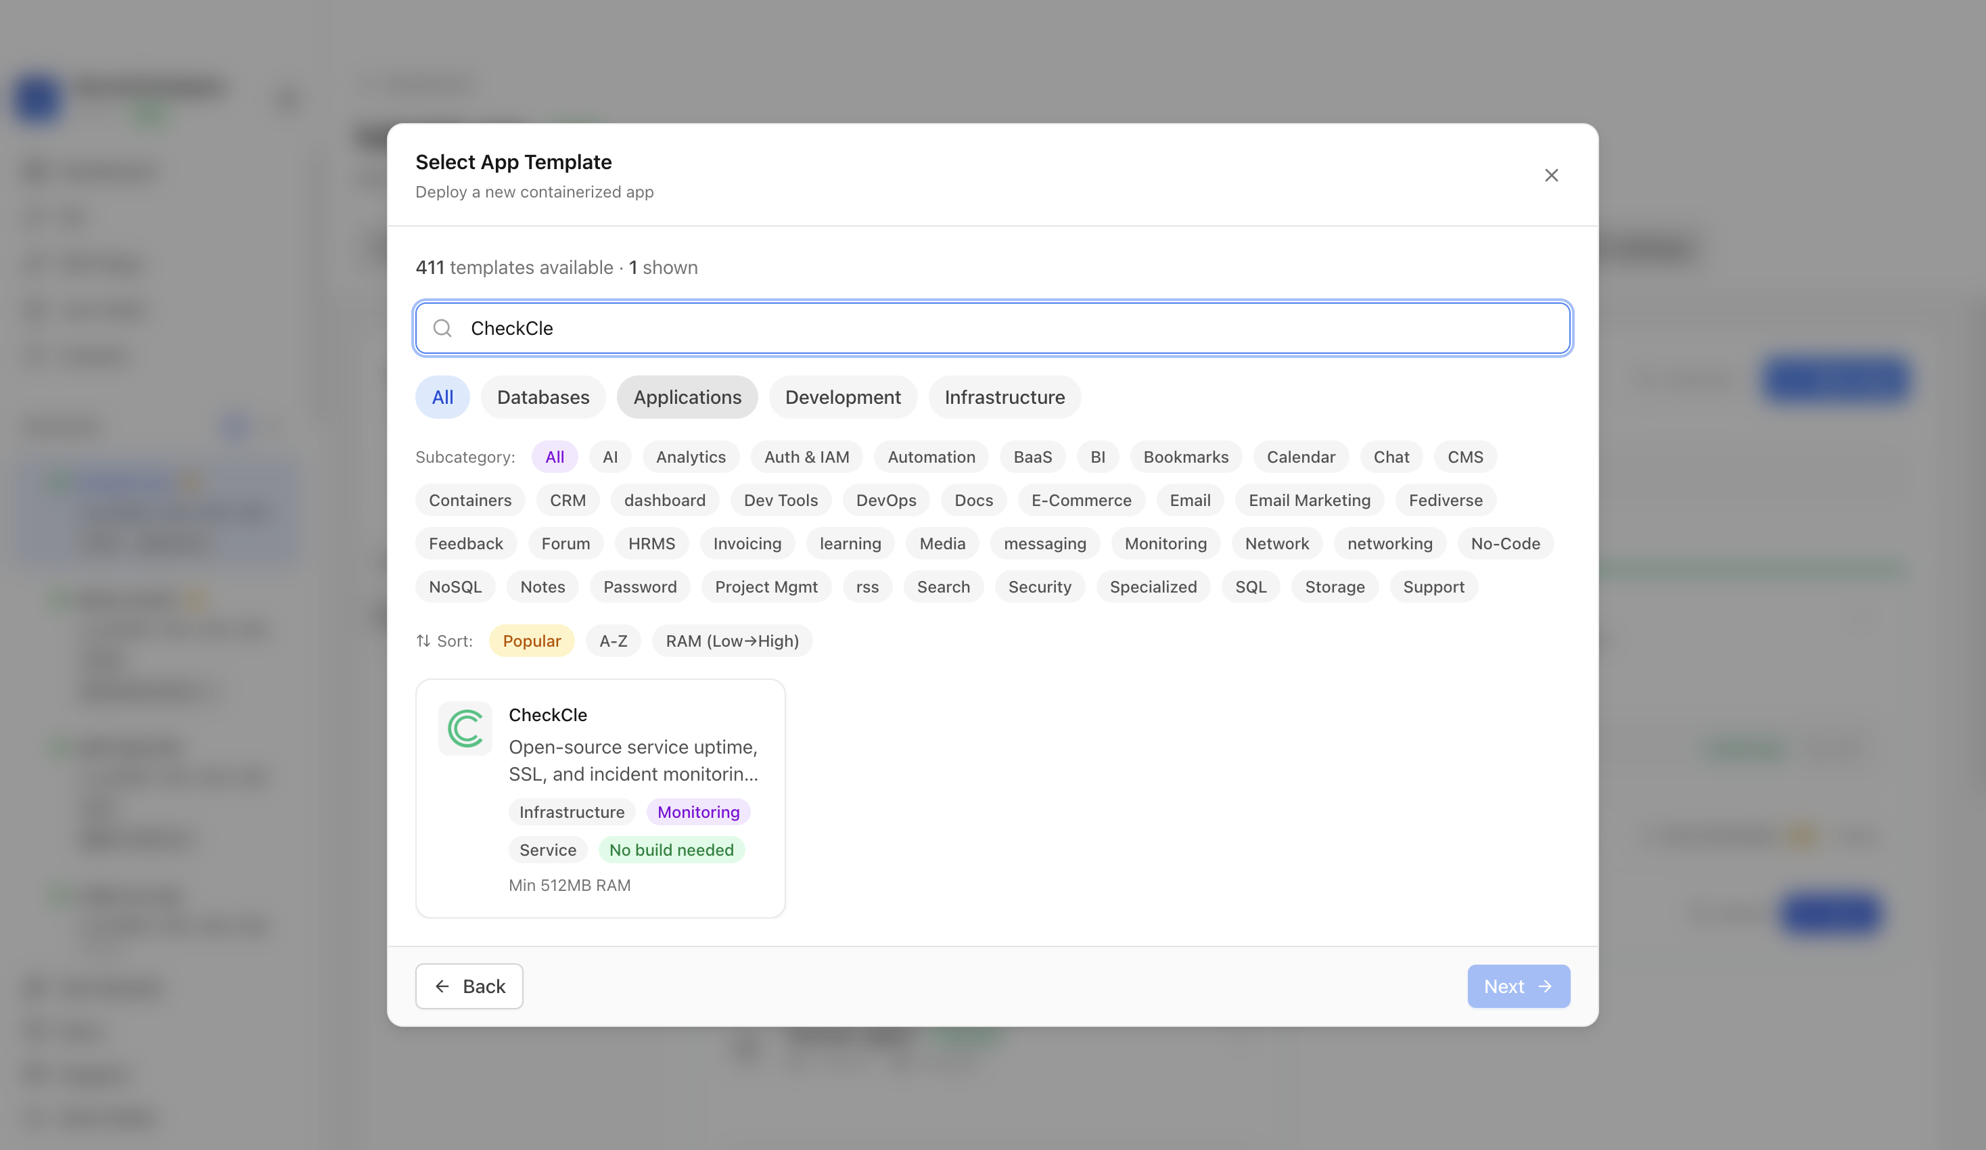Filter by Automation subcategory
This screenshot has height=1150, width=1986.
[931, 457]
